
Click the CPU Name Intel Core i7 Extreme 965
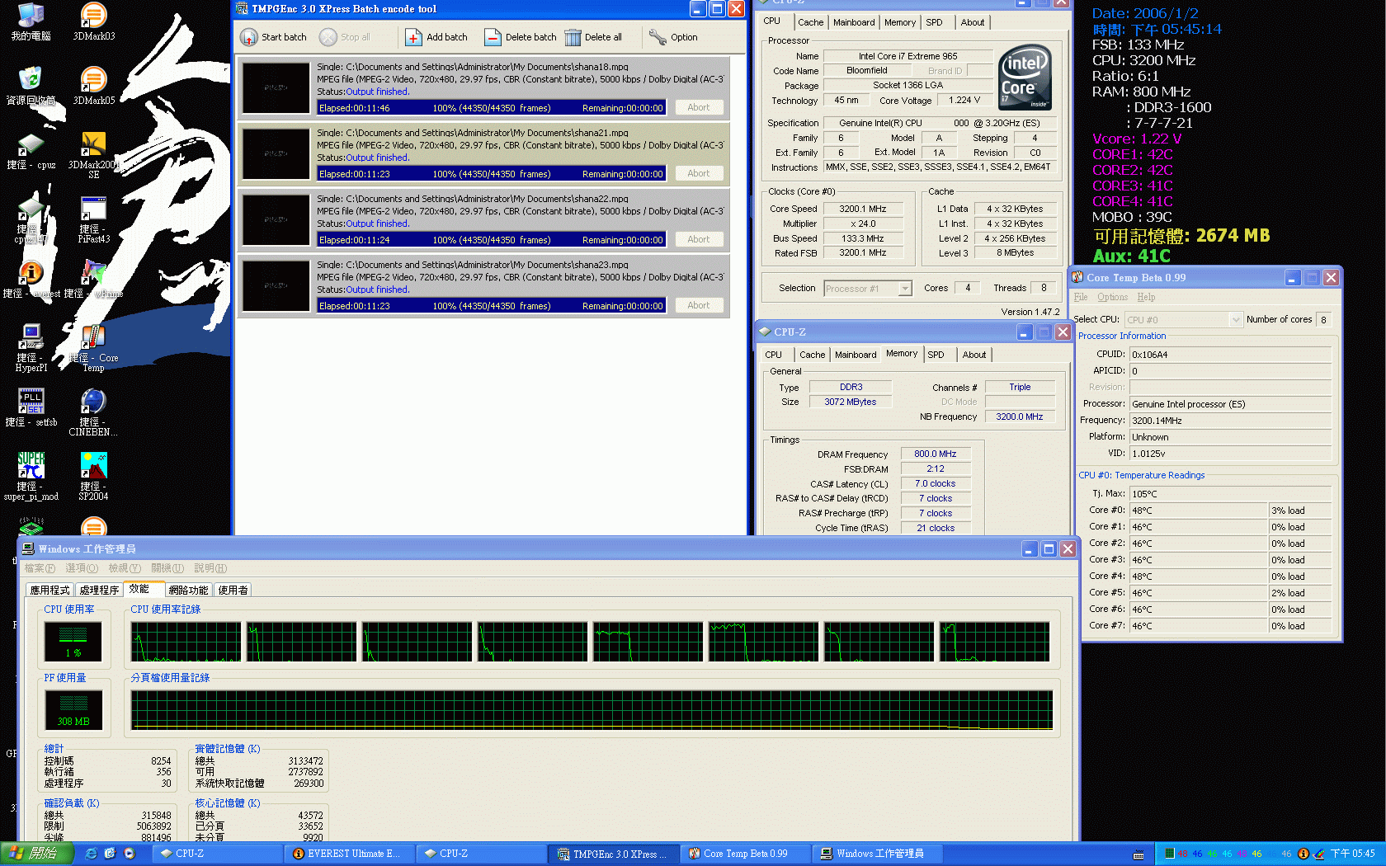click(907, 57)
